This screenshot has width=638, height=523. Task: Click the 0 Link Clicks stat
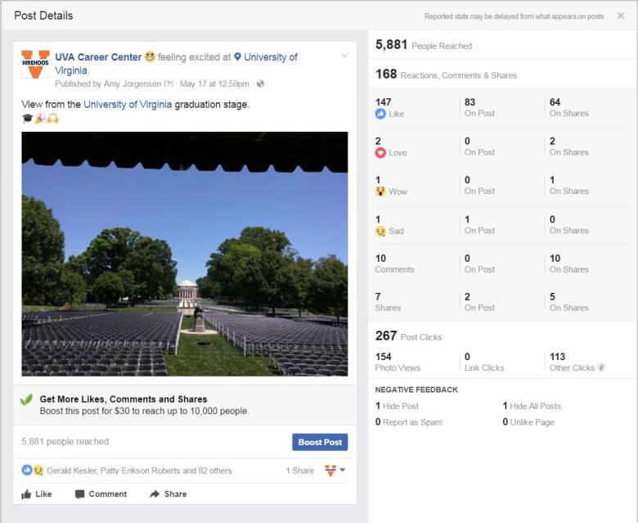click(x=484, y=362)
